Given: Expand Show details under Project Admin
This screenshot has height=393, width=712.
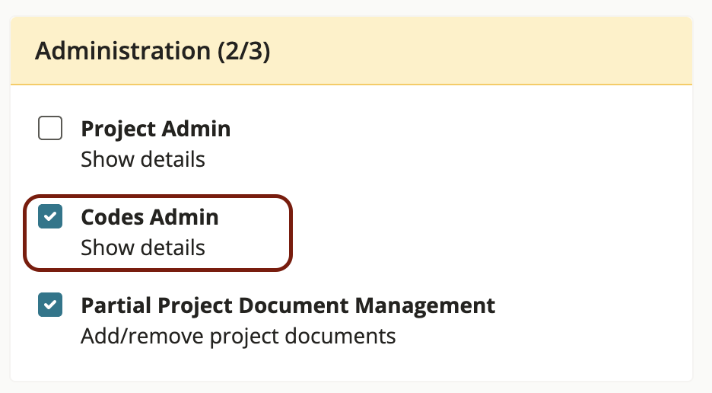Looking at the screenshot, I should (142, 160).
